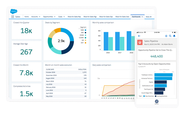Click the CLOSE DATE column header
This screenshot has width=185, height=114.
50,69
